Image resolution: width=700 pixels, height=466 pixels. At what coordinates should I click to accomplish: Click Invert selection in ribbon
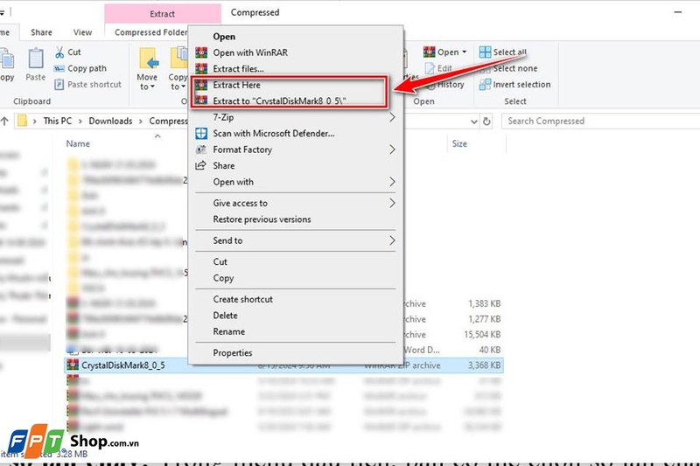click(x=514, y=84)
